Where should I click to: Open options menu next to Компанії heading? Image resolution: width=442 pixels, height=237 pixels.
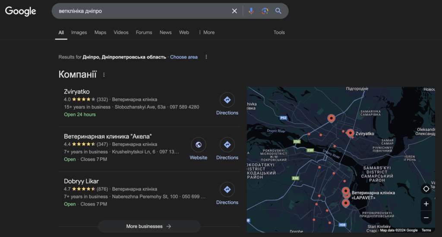[104, 75]
